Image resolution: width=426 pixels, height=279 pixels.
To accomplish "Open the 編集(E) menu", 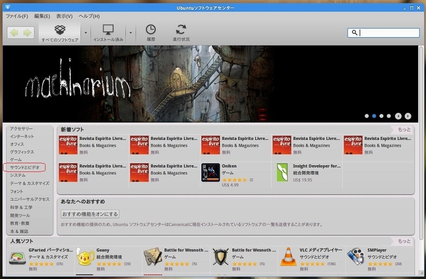I will (x=42, y=17).
